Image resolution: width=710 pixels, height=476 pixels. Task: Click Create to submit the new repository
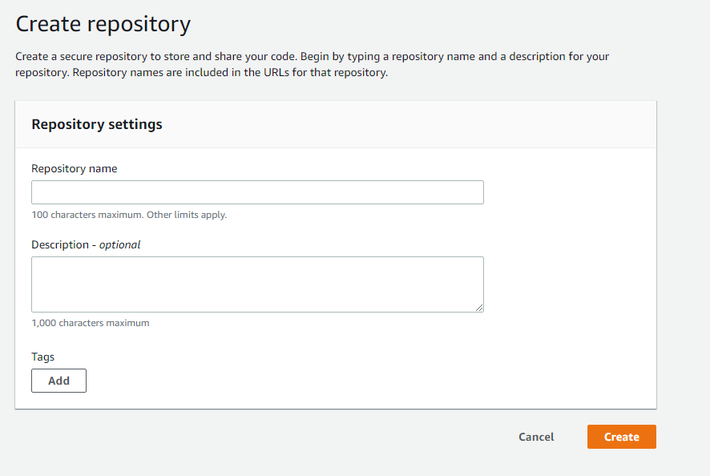[621, 437]
